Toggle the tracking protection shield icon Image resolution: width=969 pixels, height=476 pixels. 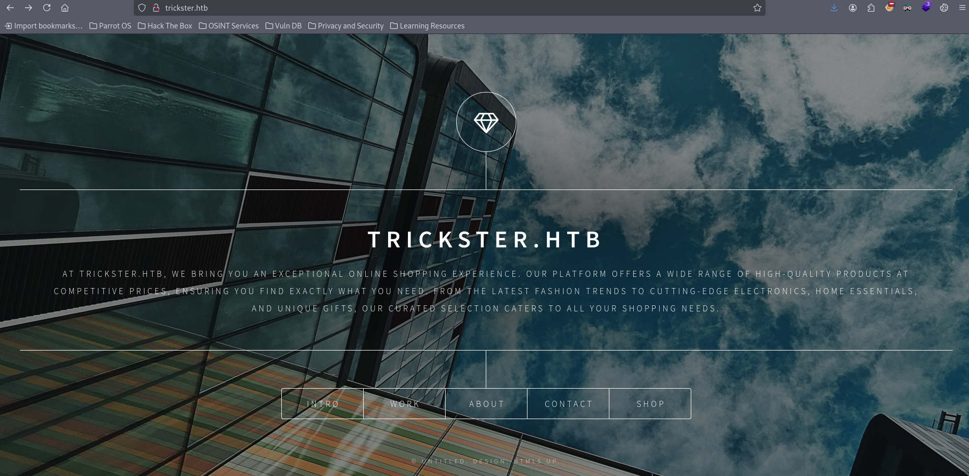142,8
